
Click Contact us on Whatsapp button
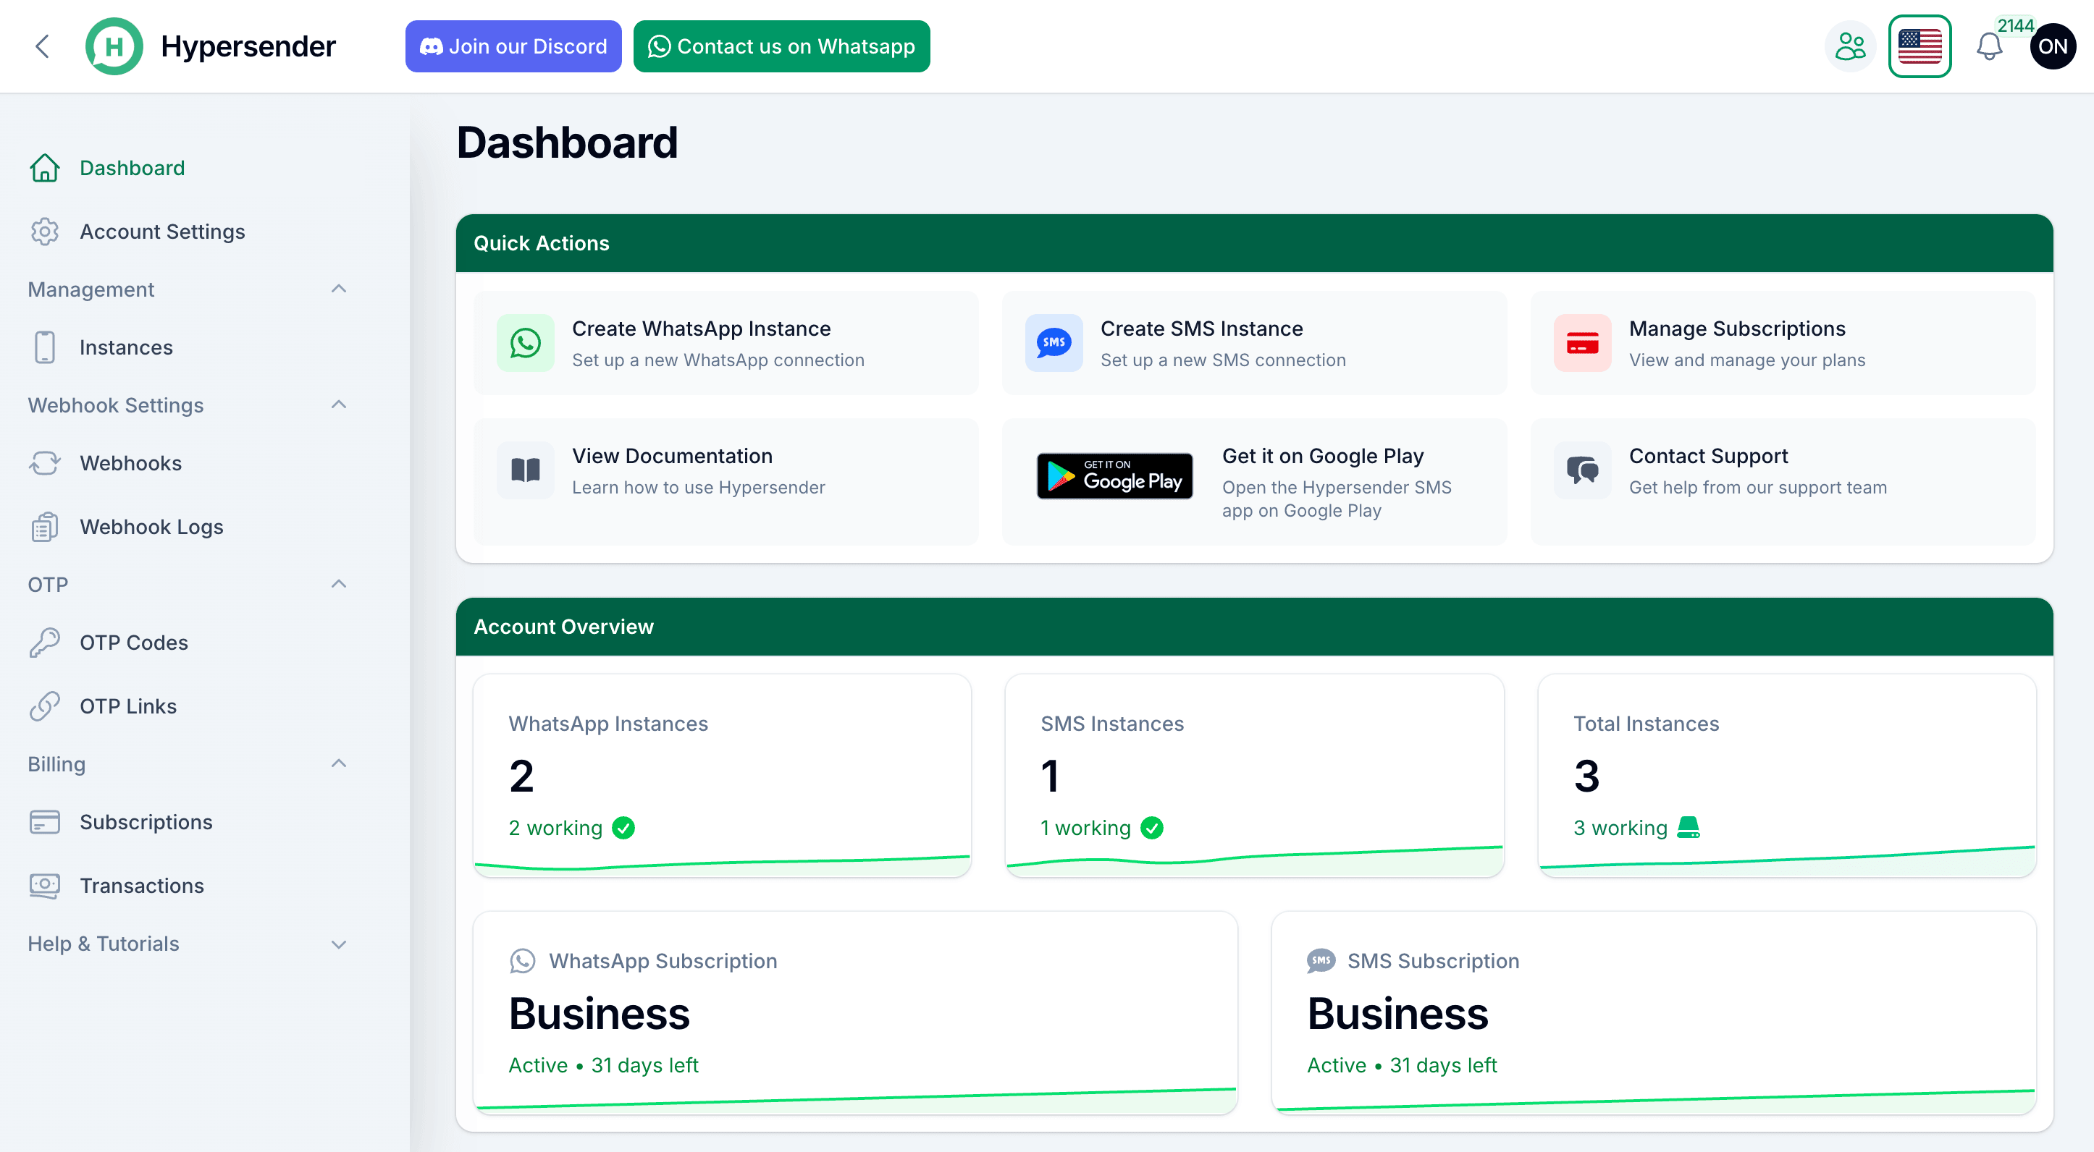pos(781,46)
